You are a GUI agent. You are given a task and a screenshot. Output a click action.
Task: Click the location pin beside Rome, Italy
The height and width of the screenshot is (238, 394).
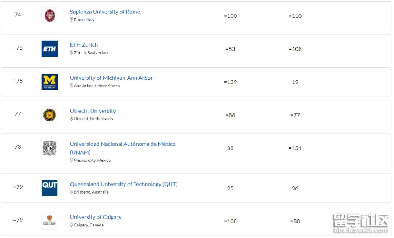[x=72, y=20]
